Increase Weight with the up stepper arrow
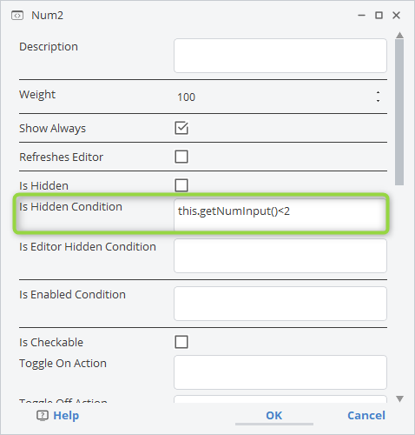The height and width of the screenshot is (435, 415). [x=378, y=92]
